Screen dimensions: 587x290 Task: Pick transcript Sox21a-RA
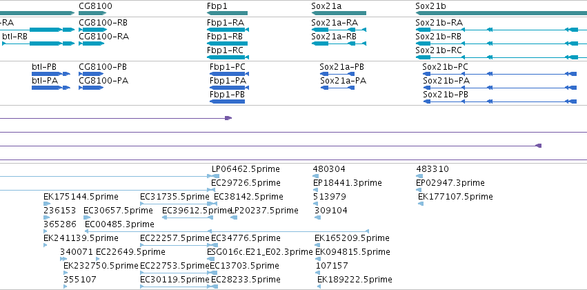(335, 23)
